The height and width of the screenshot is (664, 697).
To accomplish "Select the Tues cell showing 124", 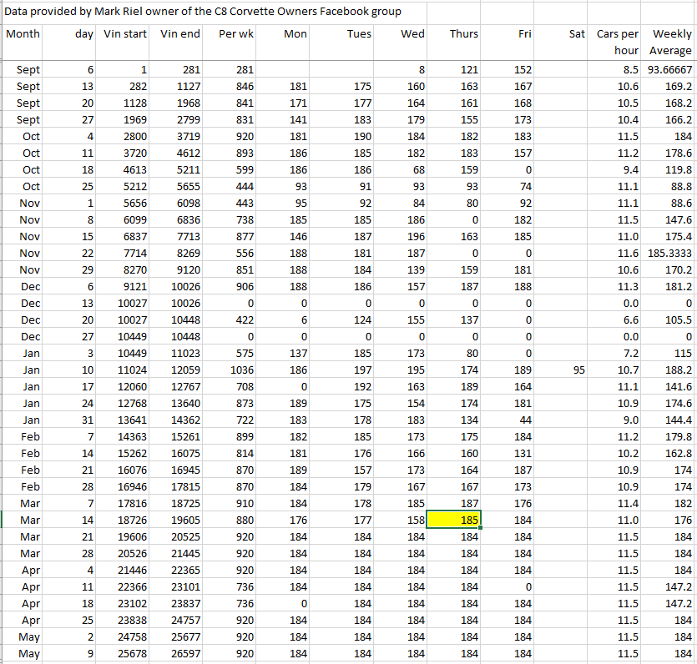I will pyautogui.click(x=346, y=319).
